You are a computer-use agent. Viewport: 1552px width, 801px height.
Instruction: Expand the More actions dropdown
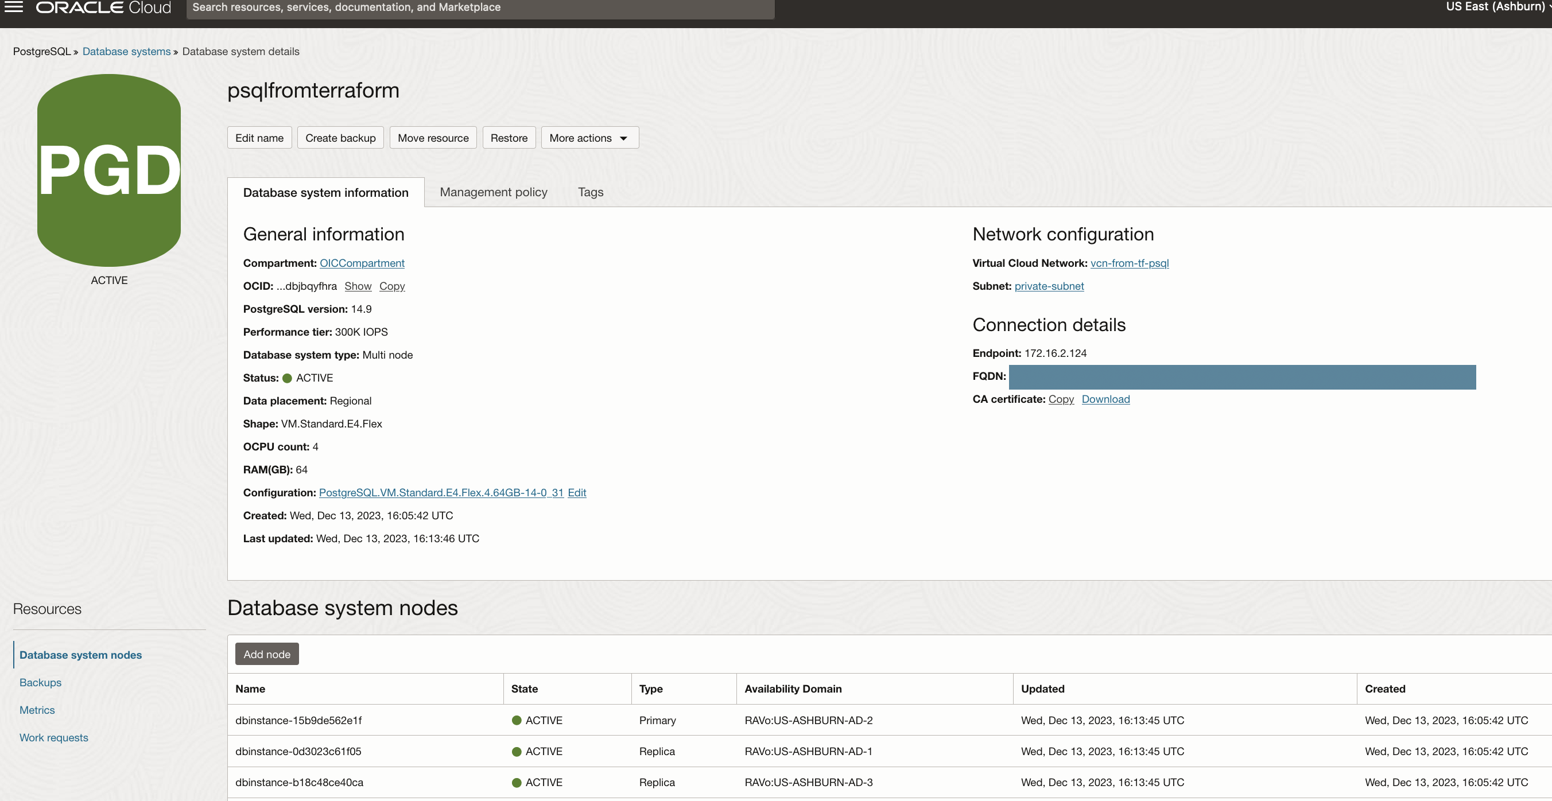click(589, 138)
